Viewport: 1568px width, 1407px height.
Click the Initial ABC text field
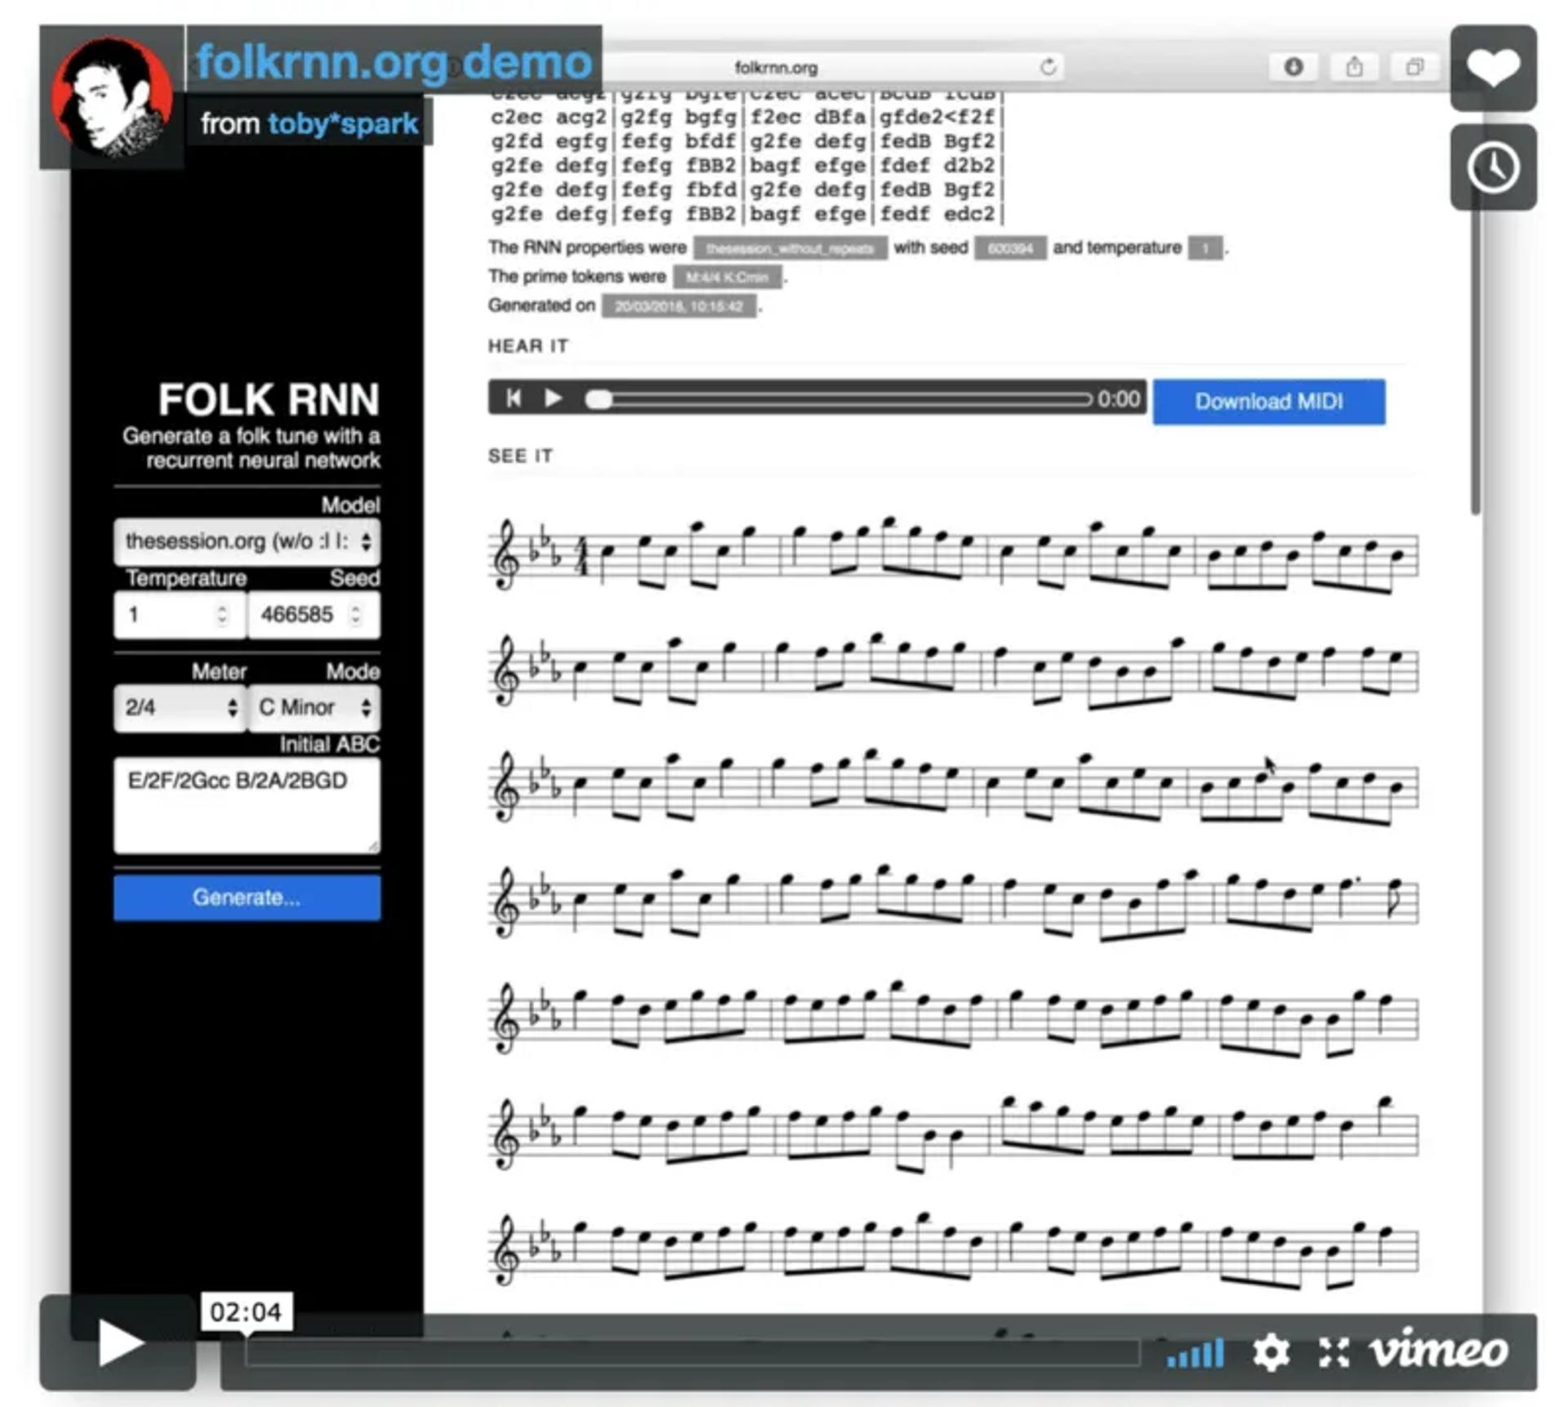(247, 804)
